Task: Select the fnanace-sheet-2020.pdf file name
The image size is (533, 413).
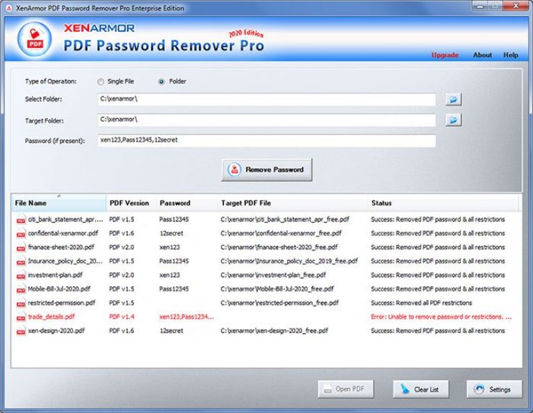Action: (61, 247)
